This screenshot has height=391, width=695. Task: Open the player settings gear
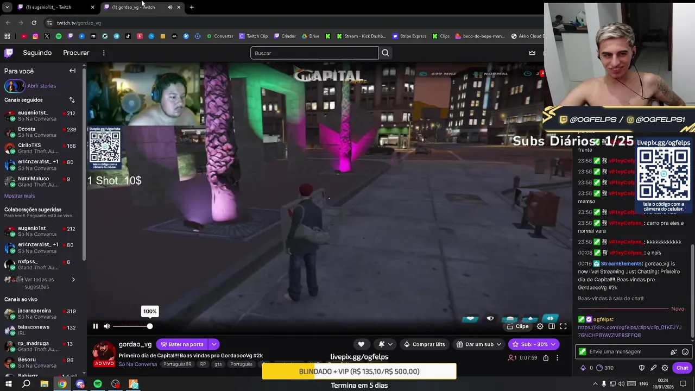pos(540,326)
